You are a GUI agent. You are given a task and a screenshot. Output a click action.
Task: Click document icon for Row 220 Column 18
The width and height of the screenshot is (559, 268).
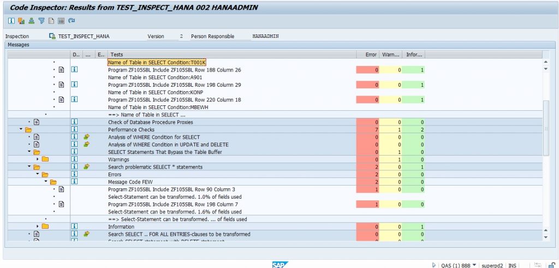tap(61, 100)
